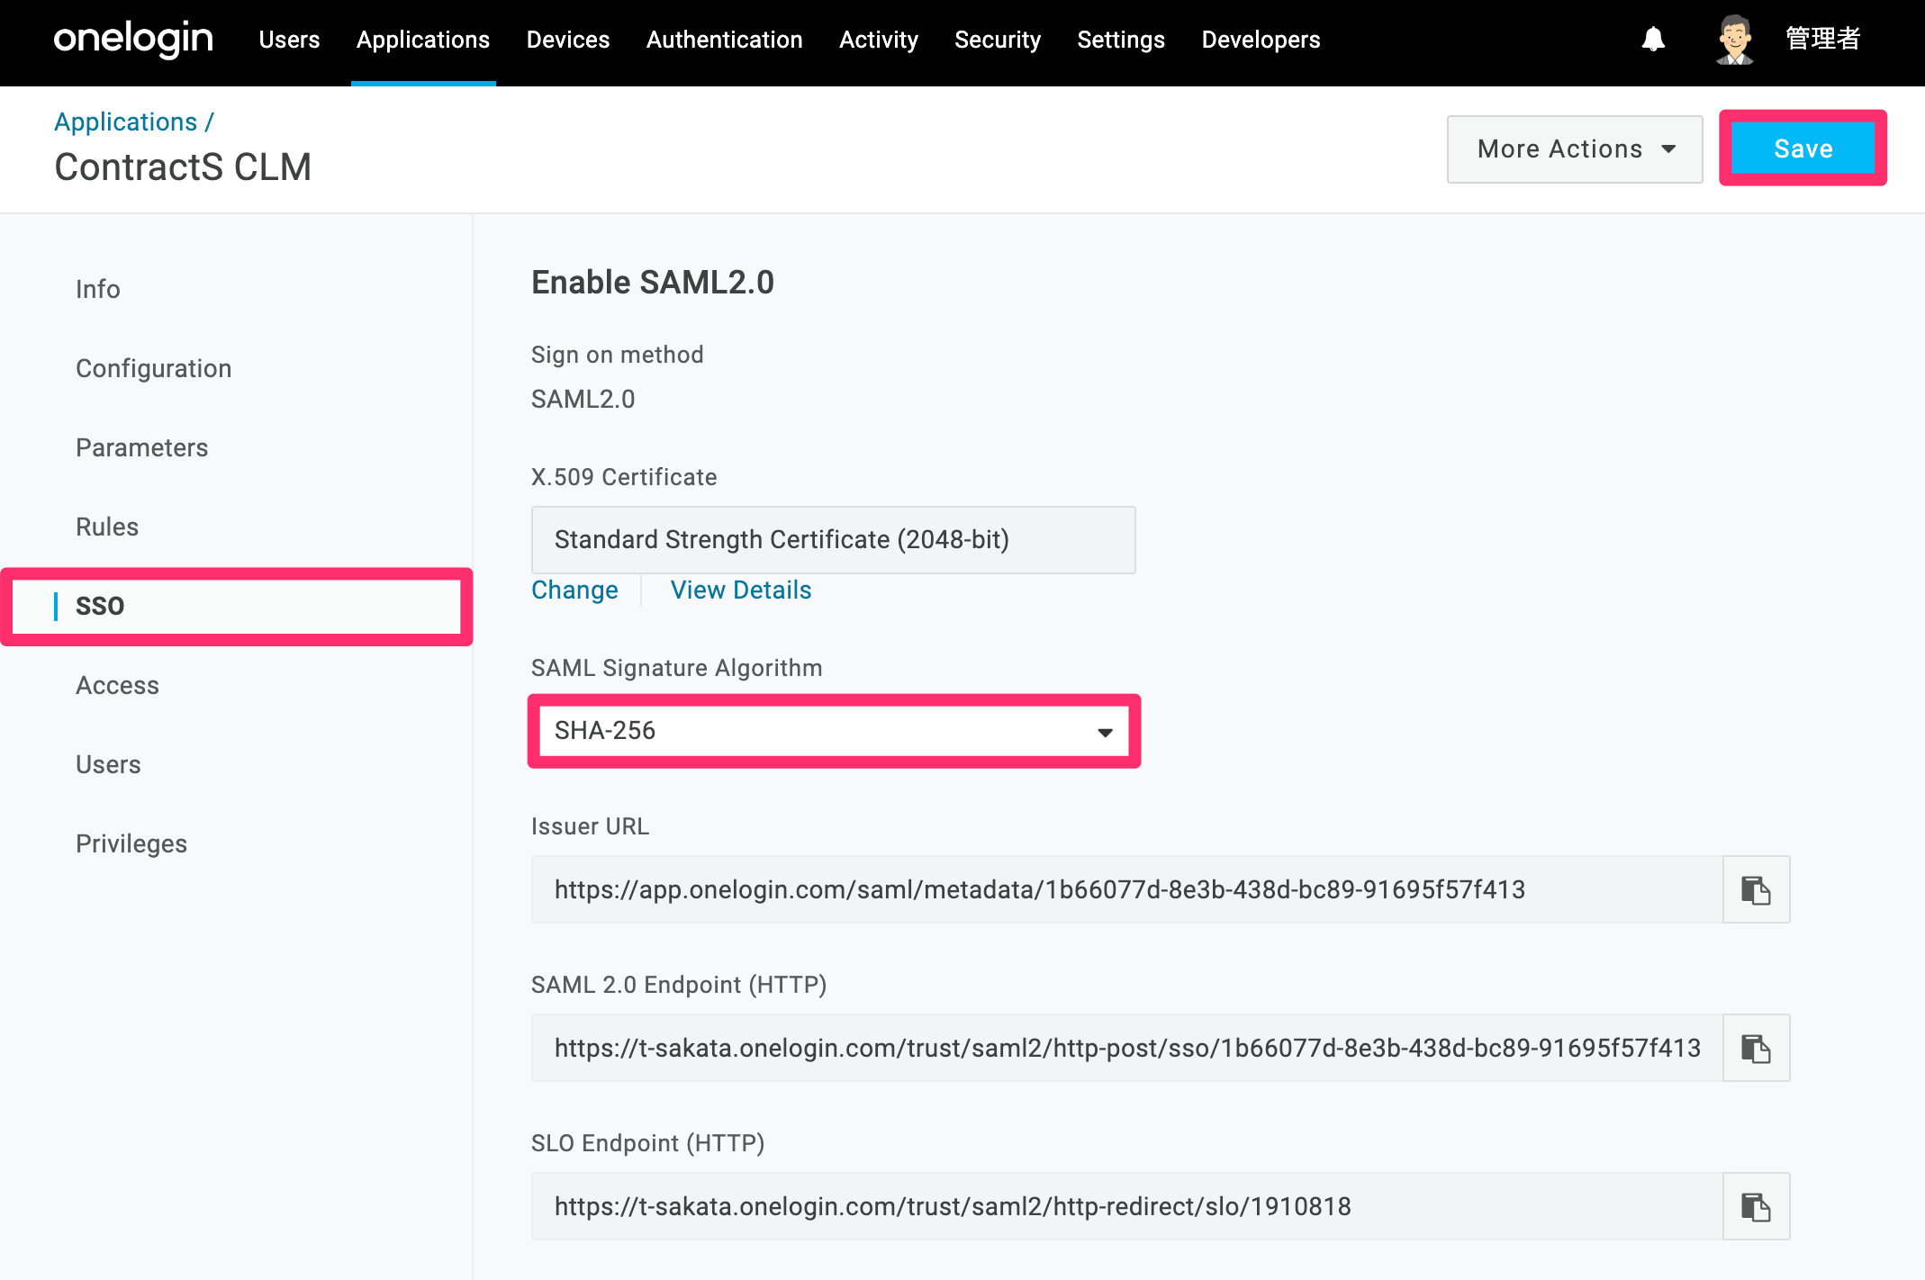This screenshot has height=1280, width=1925.
Task: Go to the Developers menu
Action: (x=1261, y=40)
